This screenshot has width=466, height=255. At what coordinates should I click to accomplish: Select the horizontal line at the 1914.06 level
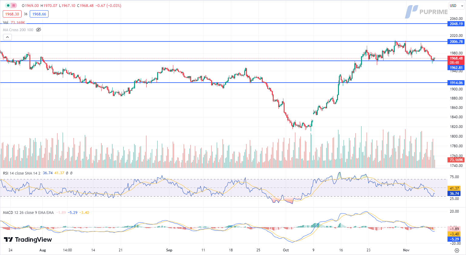(x=224, y=83)
